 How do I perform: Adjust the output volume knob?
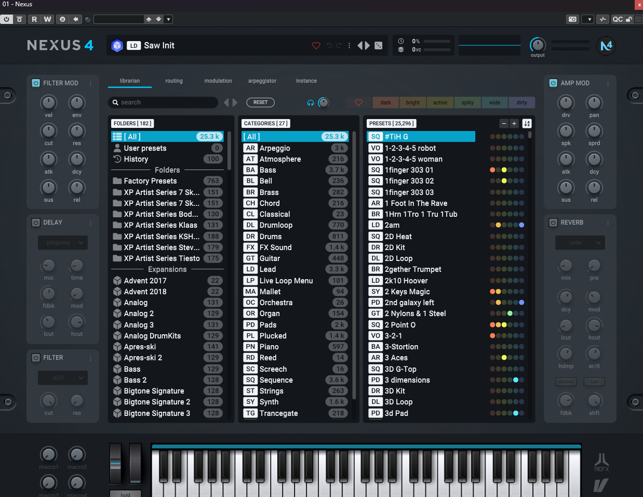pyautogui.click(x=538, y=45)
